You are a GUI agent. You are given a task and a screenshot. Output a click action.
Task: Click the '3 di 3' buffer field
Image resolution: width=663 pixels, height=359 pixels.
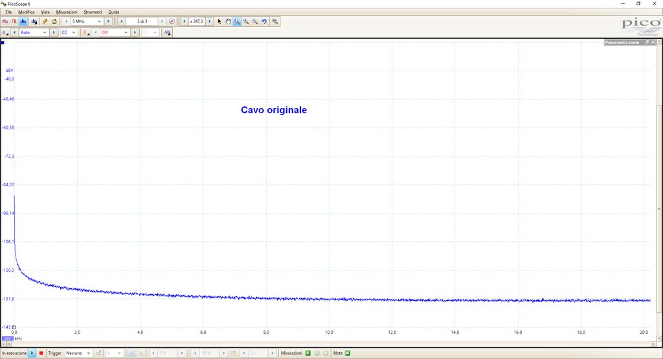(x=142, y=21)
